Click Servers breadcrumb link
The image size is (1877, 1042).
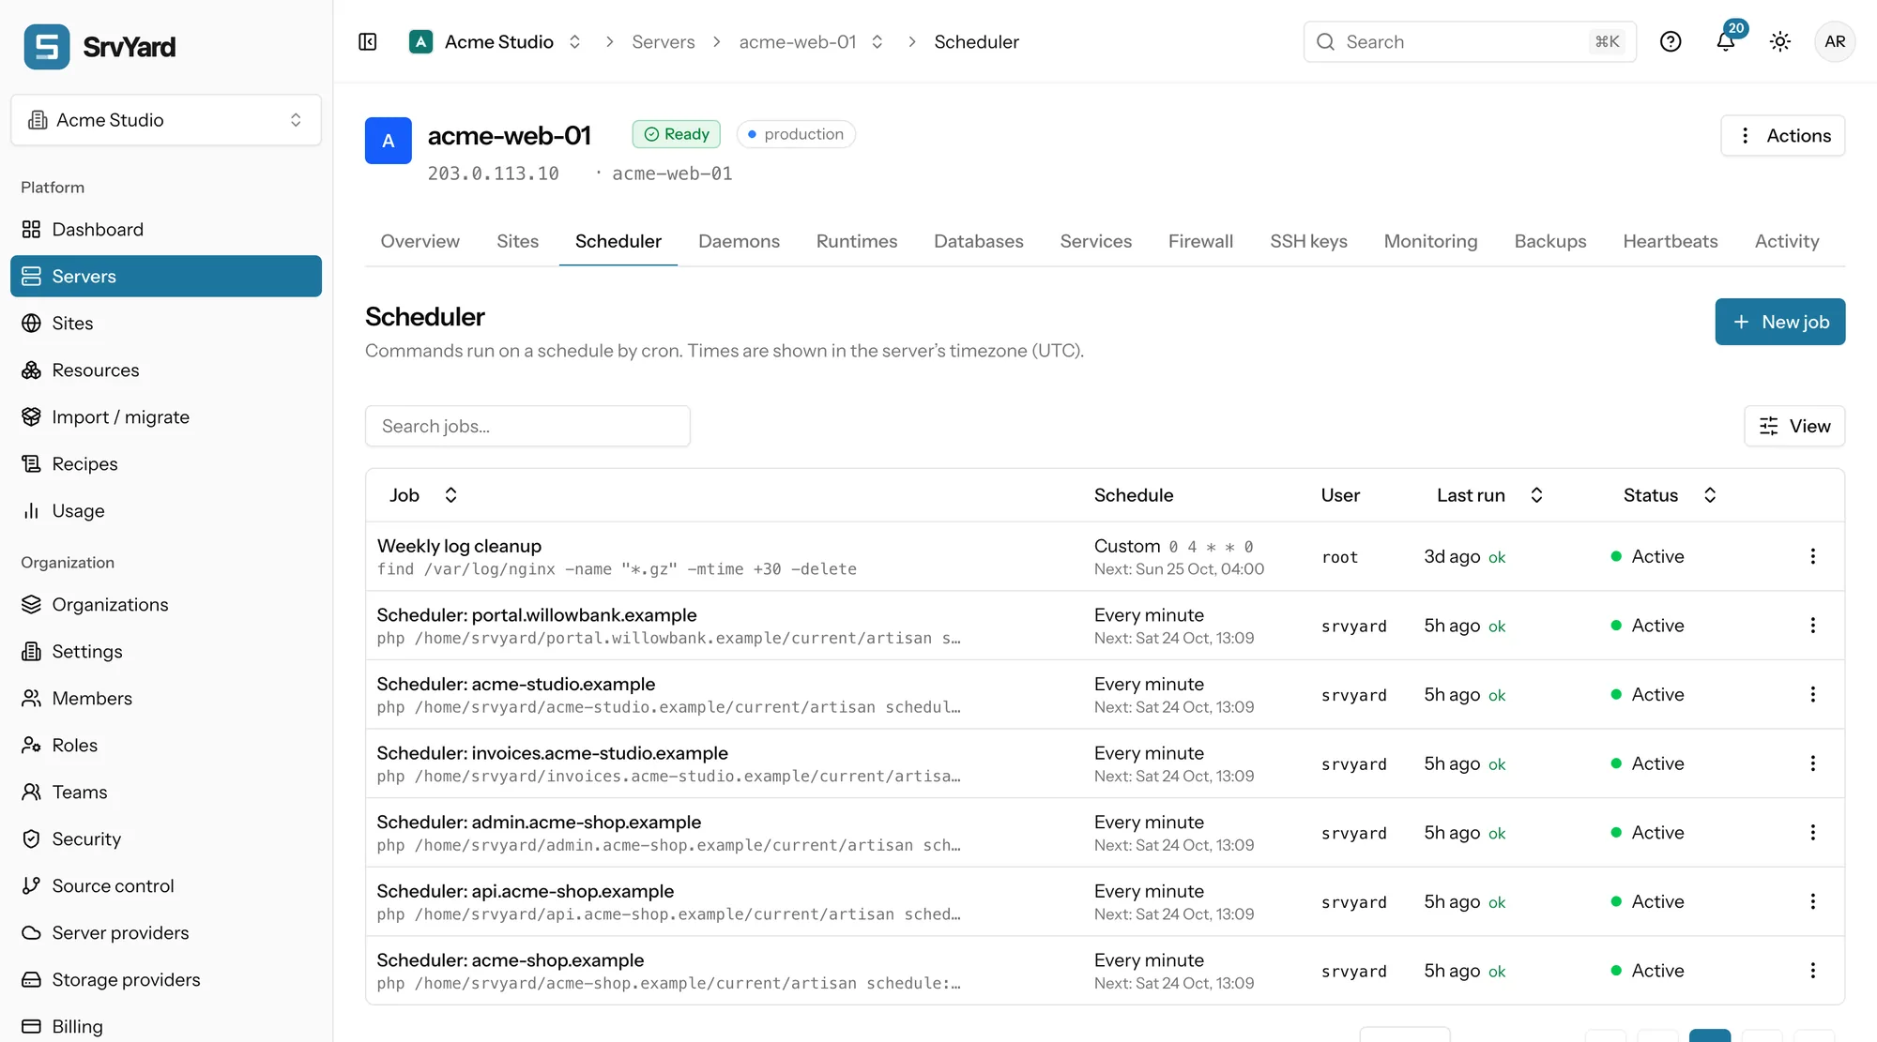(x=664, y=42)
